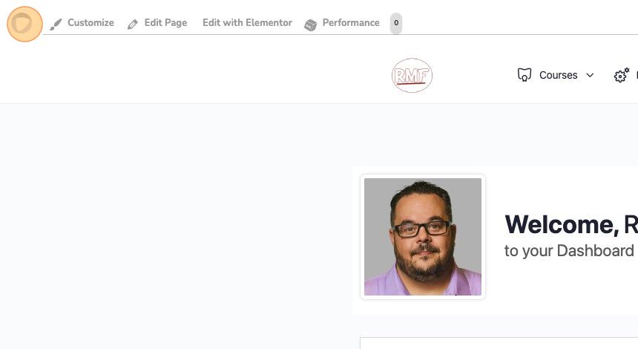Click the Performance cube icon
The width and height of the screenshot is (638, 349).
(x=310, y=25)
